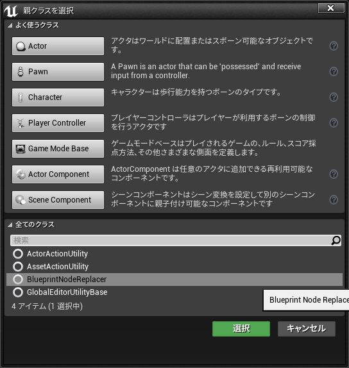Collapse the 全てのクラス section
The height and width of the screenshot is (368, 349).
point(10,225)
